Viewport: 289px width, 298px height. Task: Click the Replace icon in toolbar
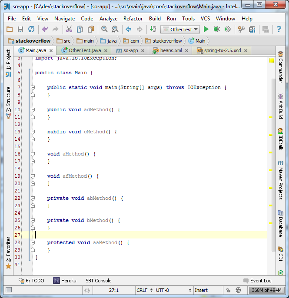click(x=115, y=29)
